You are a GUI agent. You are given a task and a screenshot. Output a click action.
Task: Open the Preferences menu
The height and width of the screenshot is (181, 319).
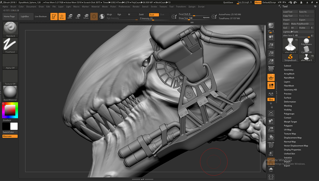coord(124,7)
